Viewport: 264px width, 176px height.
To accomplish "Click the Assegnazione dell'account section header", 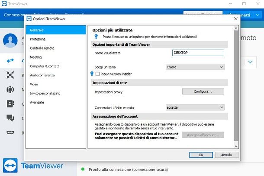I will tap(159, 116).
